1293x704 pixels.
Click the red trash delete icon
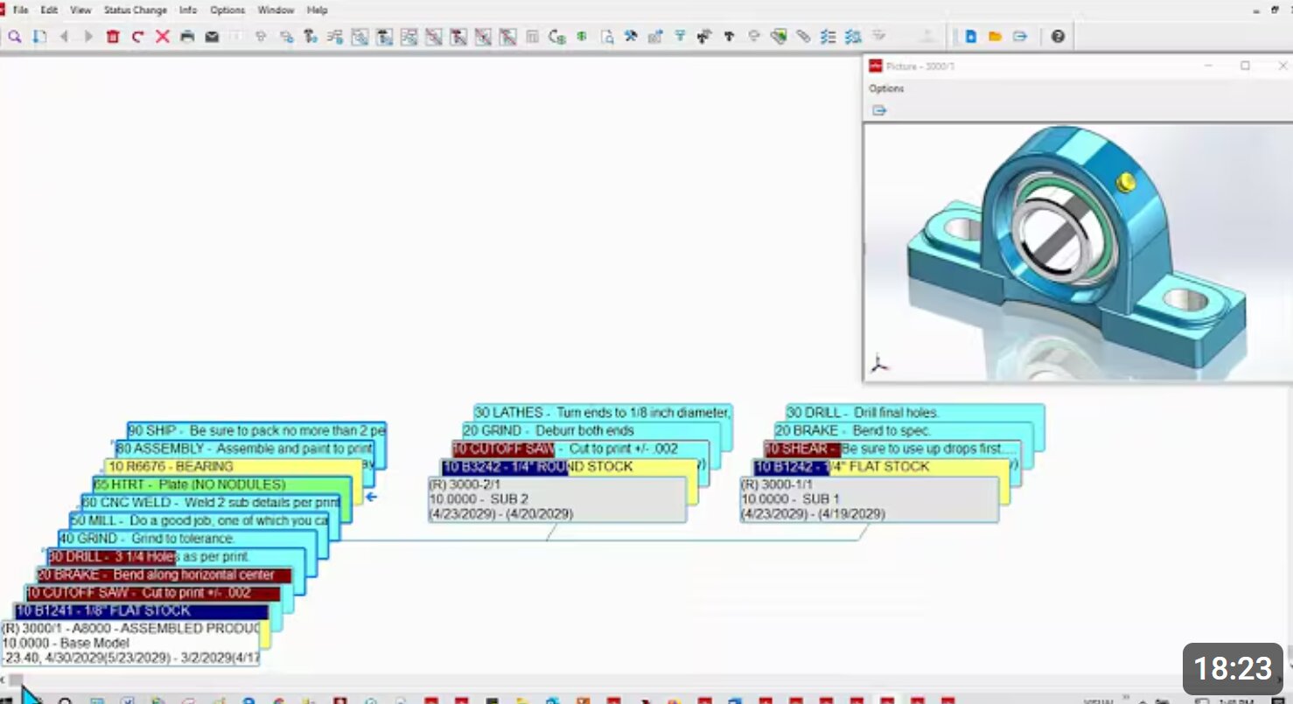tap(113, 37)
